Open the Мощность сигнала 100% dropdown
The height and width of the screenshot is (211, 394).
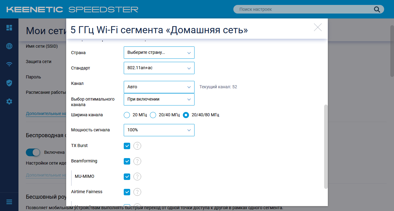coord(159,130)
